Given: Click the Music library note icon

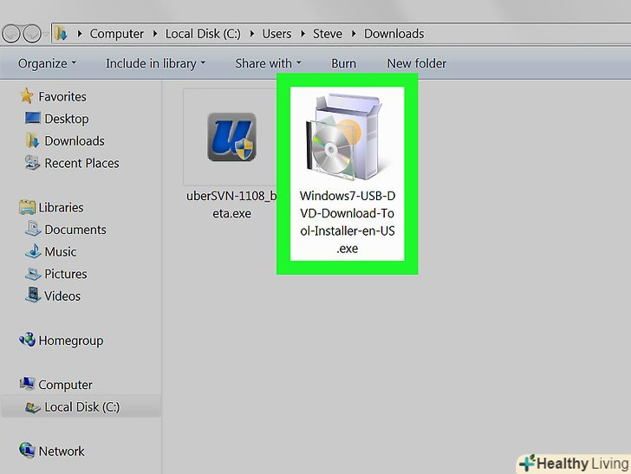Looking at the screenshot, I should 33,250.
